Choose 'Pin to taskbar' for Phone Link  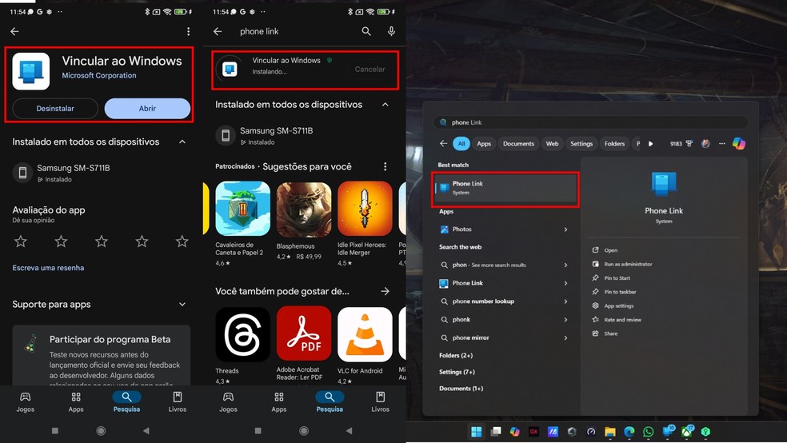614,292
